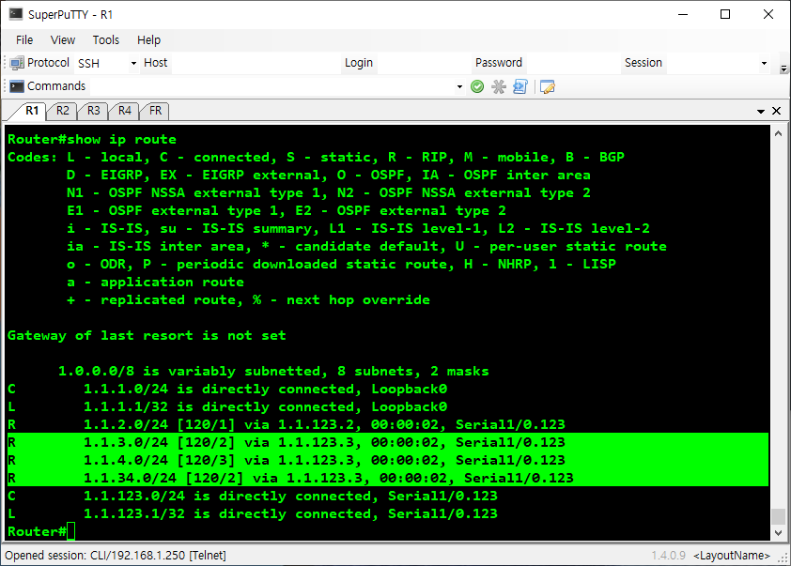791x566 pixels.
Task: Click the blue script document icon
Action: (x=520, y=86)
